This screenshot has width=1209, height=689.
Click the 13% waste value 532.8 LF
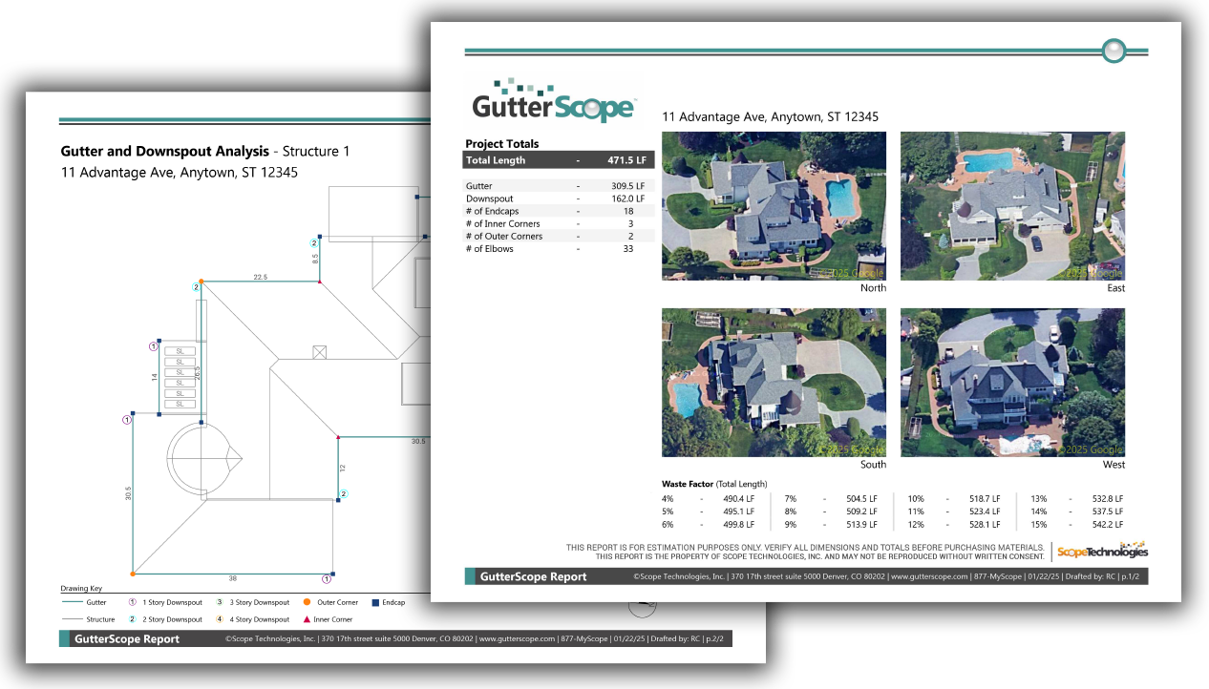(1106, 498)
